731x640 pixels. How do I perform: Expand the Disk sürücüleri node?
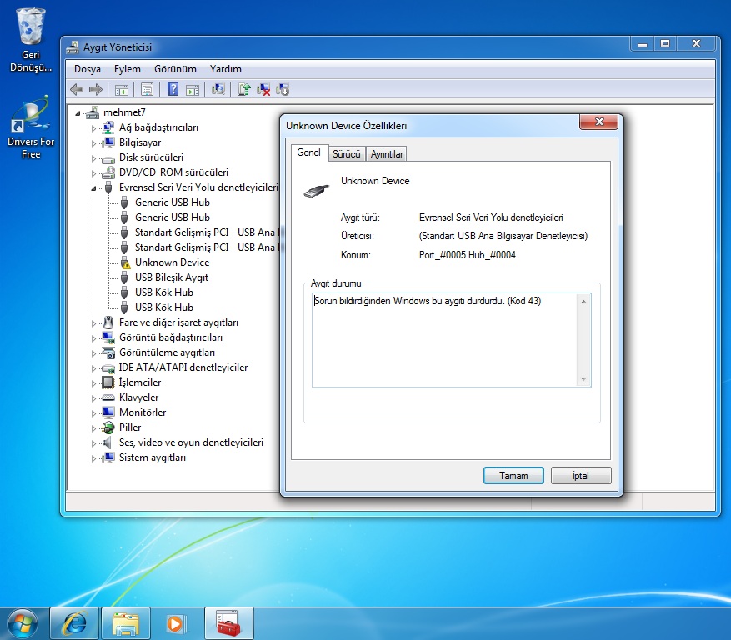pos(93,158)
